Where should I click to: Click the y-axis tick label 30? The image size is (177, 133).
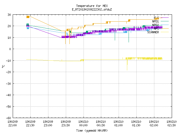tap(9, 15)
